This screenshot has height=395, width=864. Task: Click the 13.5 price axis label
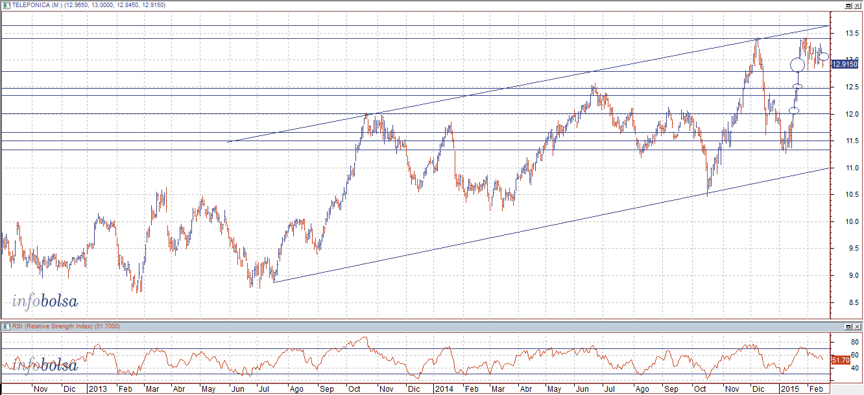852,33
